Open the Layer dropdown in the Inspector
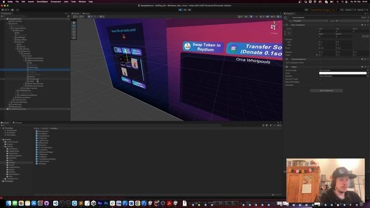 click(x=351, y=21)
